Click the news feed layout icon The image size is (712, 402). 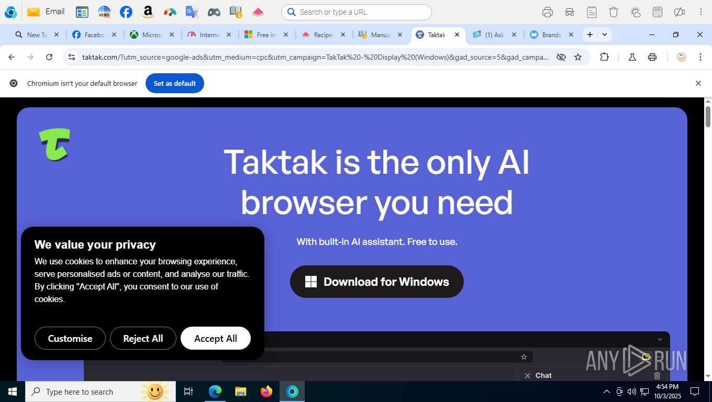click(x=82, y=12)
